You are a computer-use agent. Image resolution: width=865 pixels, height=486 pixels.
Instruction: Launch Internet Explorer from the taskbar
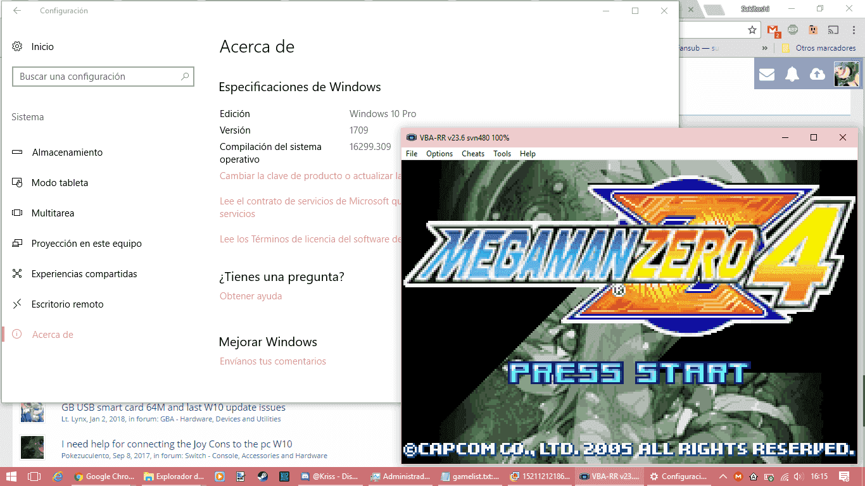58,477
